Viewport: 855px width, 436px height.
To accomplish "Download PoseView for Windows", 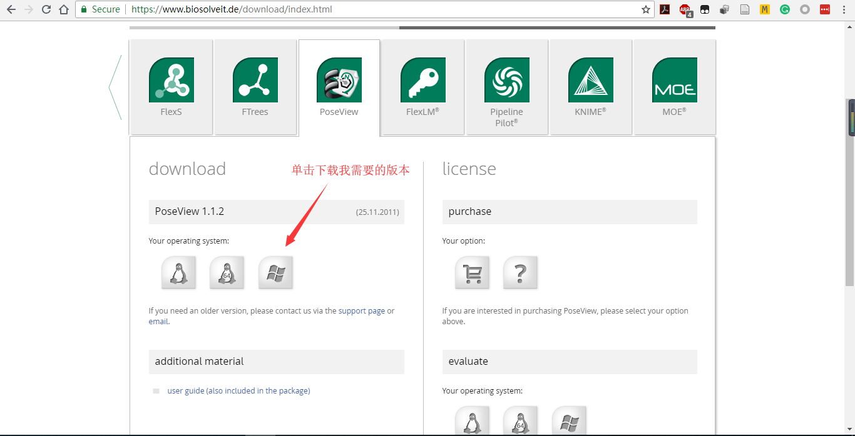I will [x=275, y=273].
